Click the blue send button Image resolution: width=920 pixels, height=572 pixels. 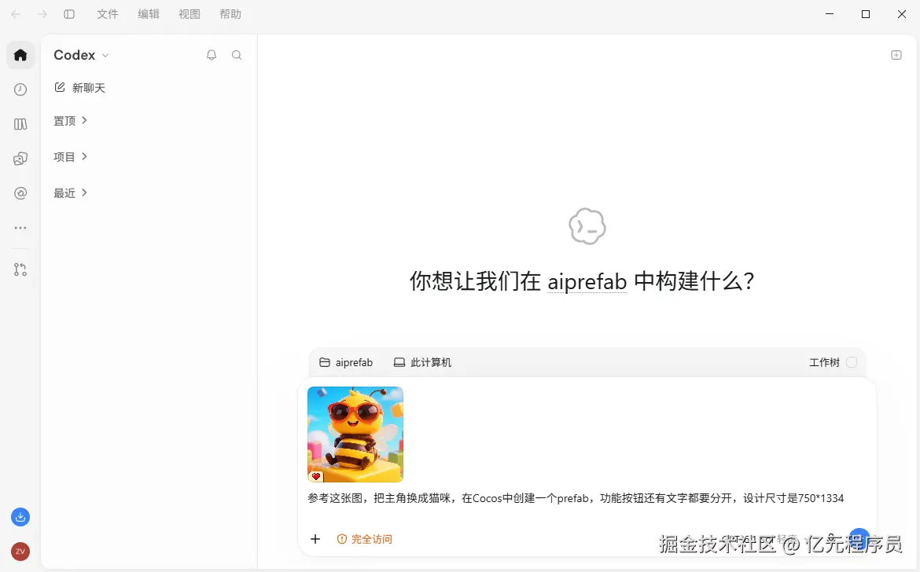(x=859, y=538)
